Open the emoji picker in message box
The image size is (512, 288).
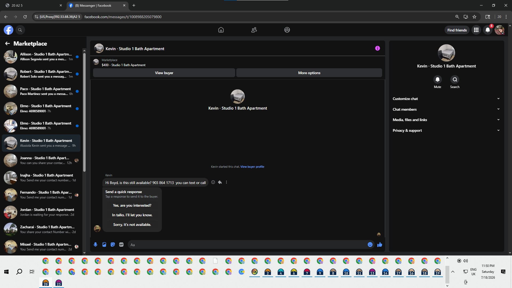[370, 245]
